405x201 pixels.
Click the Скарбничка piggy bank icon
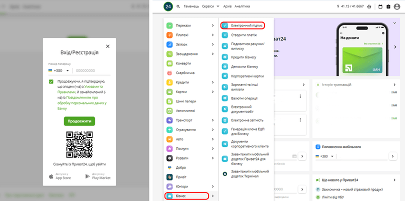point(169,72)
